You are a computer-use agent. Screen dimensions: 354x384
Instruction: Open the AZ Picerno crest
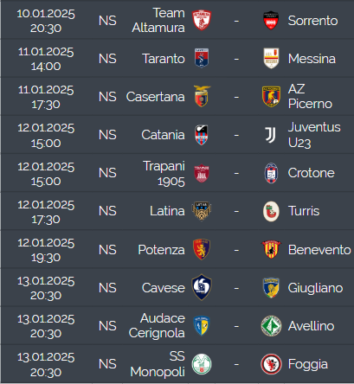271,97
